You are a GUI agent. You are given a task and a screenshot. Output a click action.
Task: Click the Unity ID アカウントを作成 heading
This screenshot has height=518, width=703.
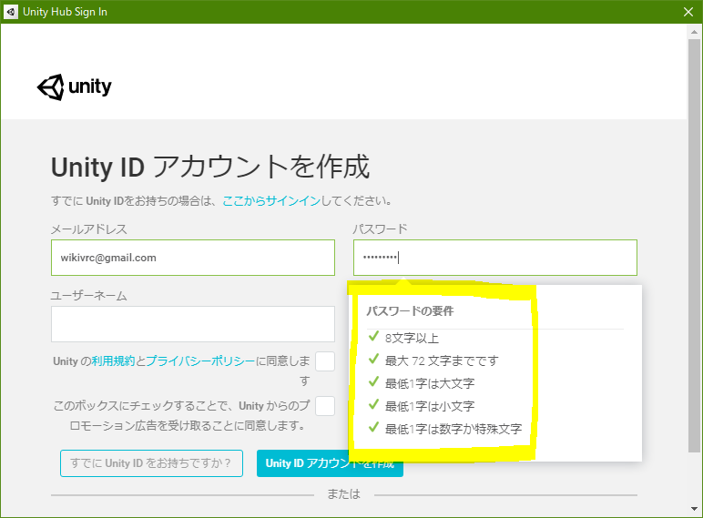click(210, 168)
